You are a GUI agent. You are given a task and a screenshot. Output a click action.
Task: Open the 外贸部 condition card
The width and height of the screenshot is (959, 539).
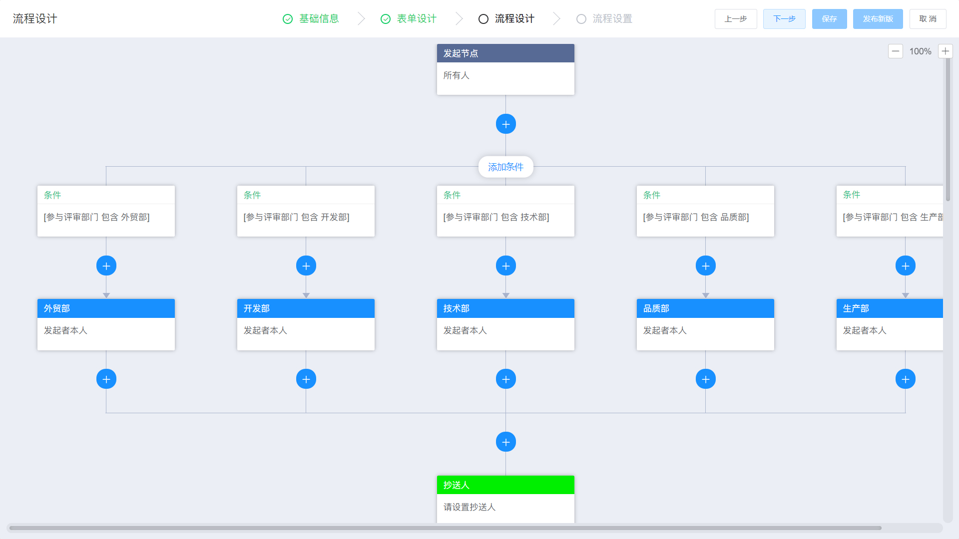(106, 212)
